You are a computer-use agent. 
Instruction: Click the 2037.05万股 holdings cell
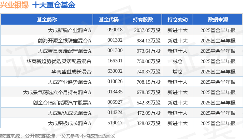click(147, 30)
